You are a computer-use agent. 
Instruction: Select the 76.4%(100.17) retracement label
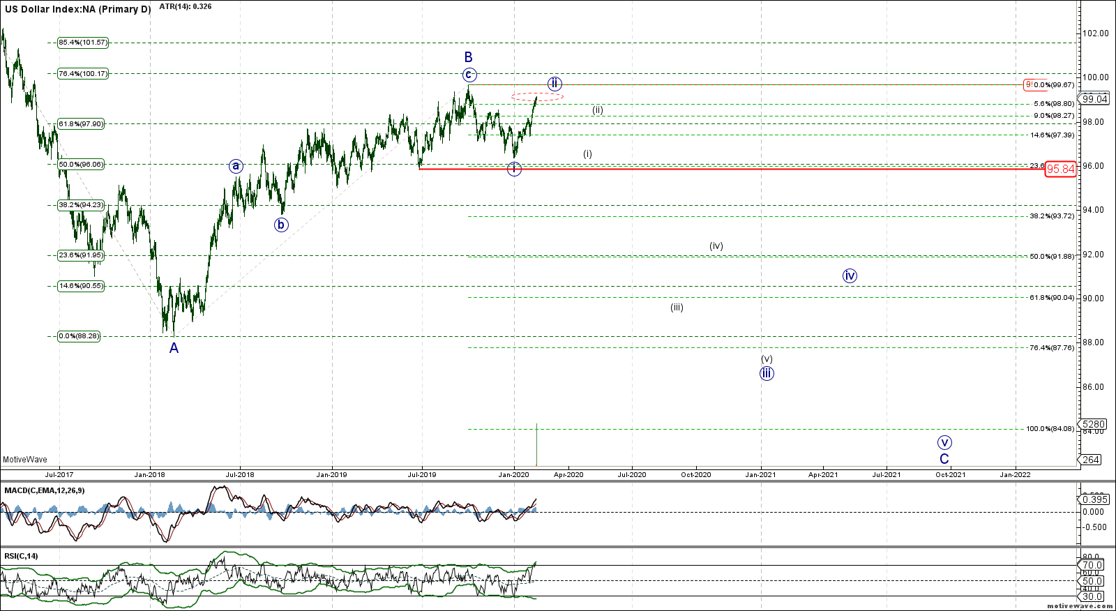(x=83, y=73)
